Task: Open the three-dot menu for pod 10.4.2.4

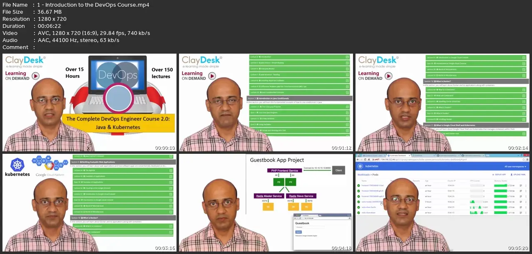Action: pyautogui.click(x=526, y=202)
